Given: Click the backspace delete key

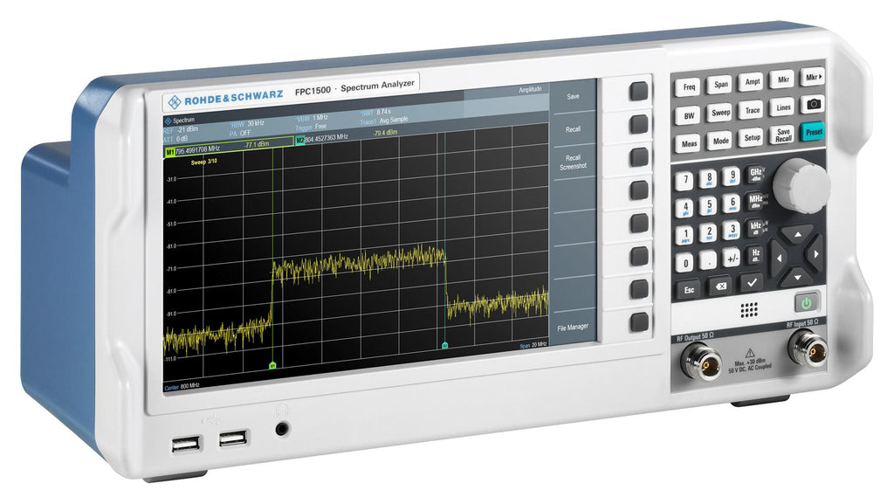Looking at the screenshot, I should click(x=720, y=287).
